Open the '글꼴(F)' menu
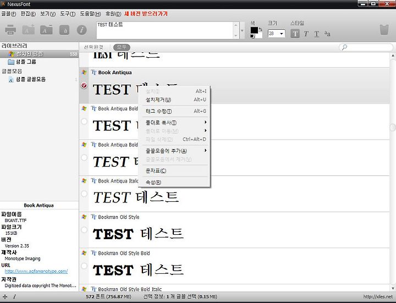The height and width of the screenshot is (303, 396). (x=8, y=14)
